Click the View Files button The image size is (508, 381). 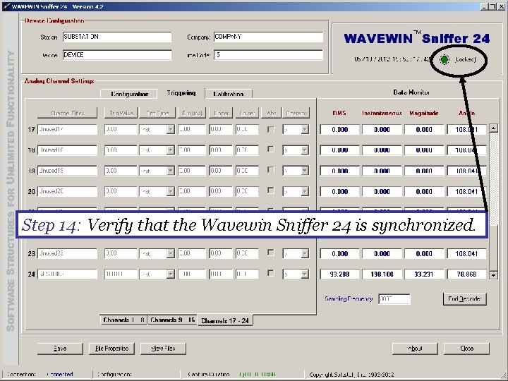pyautogui.click(x=163, y=349)
